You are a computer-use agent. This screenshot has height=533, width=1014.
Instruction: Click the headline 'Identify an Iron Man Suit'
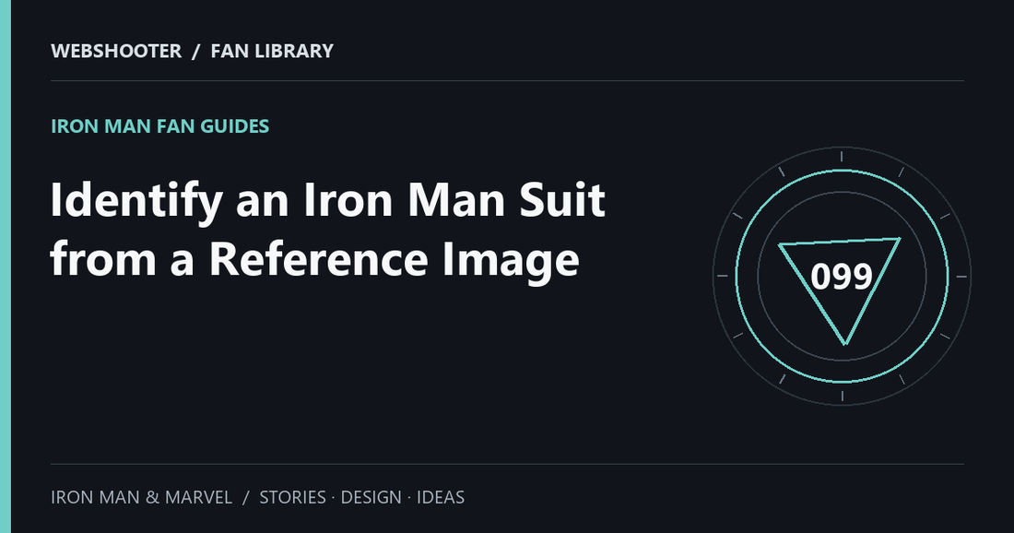pyautogui.click(x=328, y=200)
